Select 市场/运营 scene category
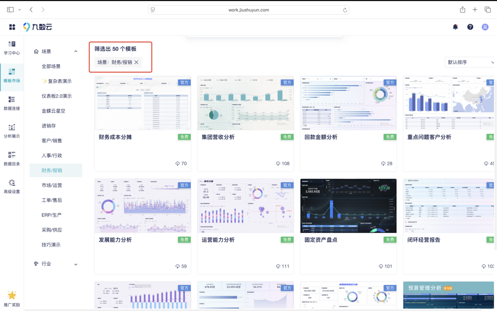 pyautogui.click(x=52, y=185)
